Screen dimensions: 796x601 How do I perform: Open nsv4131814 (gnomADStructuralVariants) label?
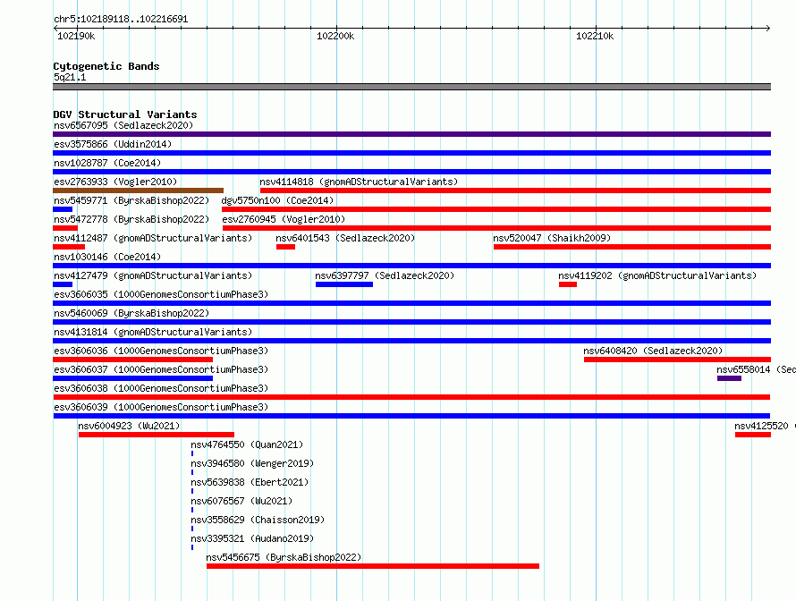pyautogui.click(x=153, y=332)
